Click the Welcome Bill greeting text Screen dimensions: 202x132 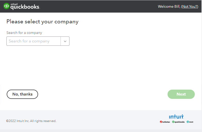(169, 6)
